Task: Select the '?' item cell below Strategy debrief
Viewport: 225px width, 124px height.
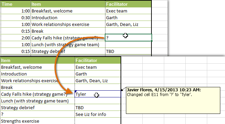Action: 38,115
